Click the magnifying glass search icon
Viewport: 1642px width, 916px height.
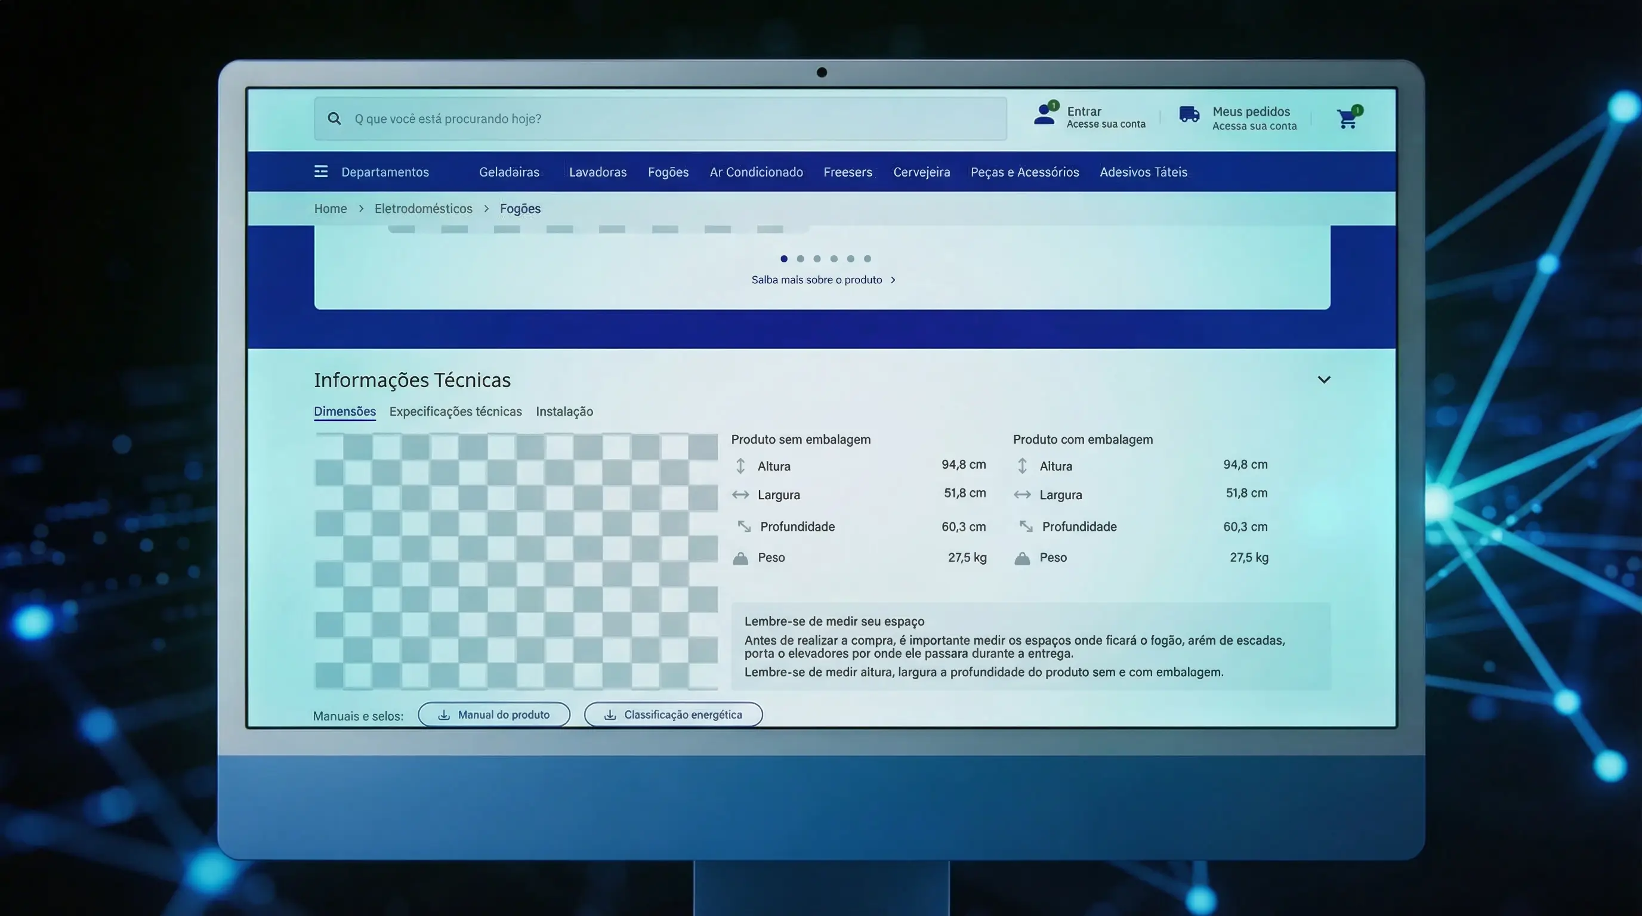[x=335, y=119]
